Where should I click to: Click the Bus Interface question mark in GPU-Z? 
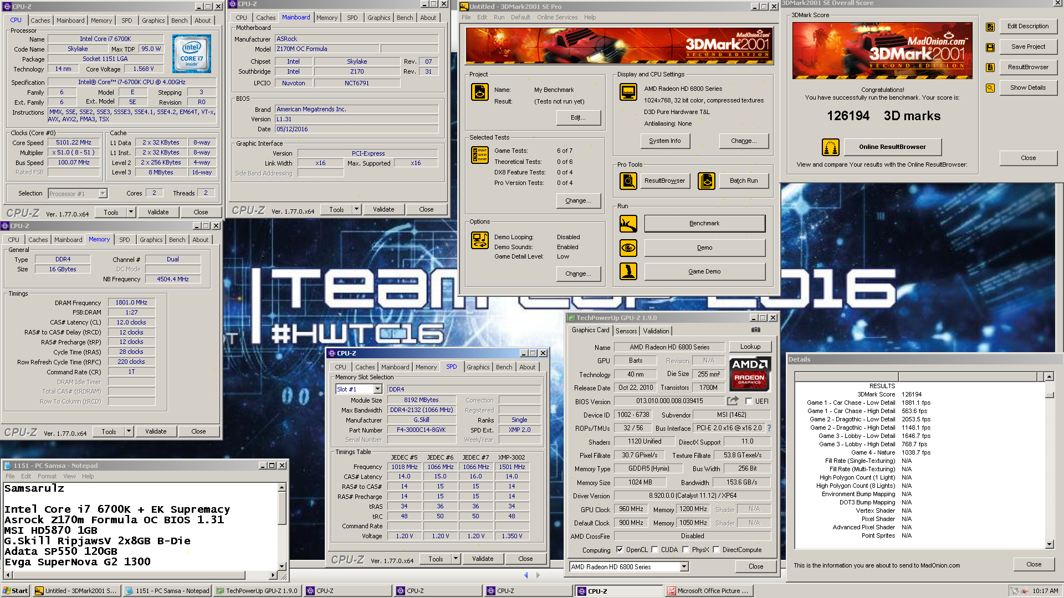(769, 428)
